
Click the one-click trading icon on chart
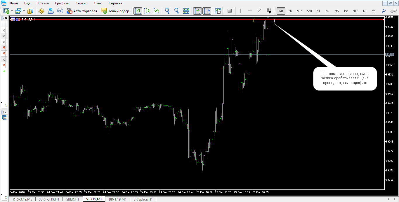[x=18, y=20]
